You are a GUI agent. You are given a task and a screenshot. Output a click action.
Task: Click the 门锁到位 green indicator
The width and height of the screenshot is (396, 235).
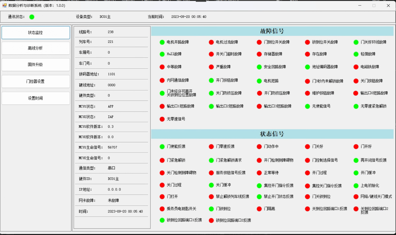211,209
